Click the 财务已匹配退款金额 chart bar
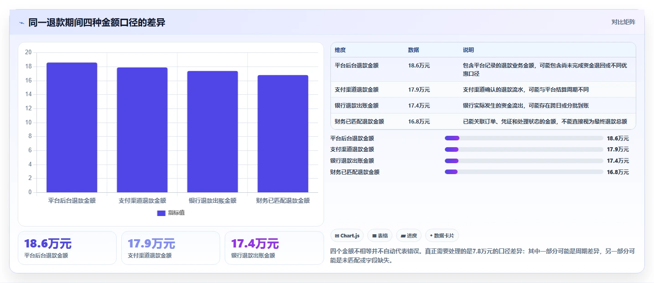 283,134
